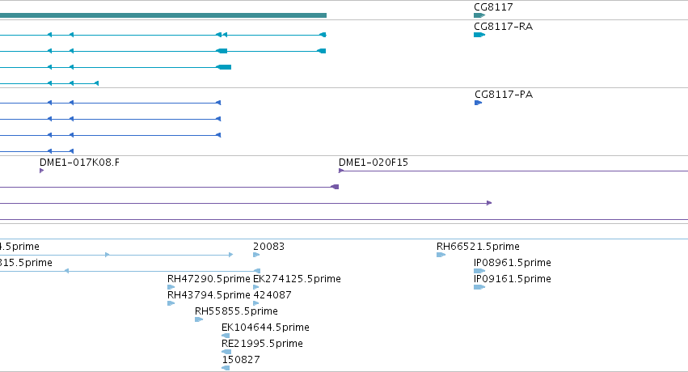Click the 20083 label
This screenshot has height=372, width=688.
coord(268,247)
